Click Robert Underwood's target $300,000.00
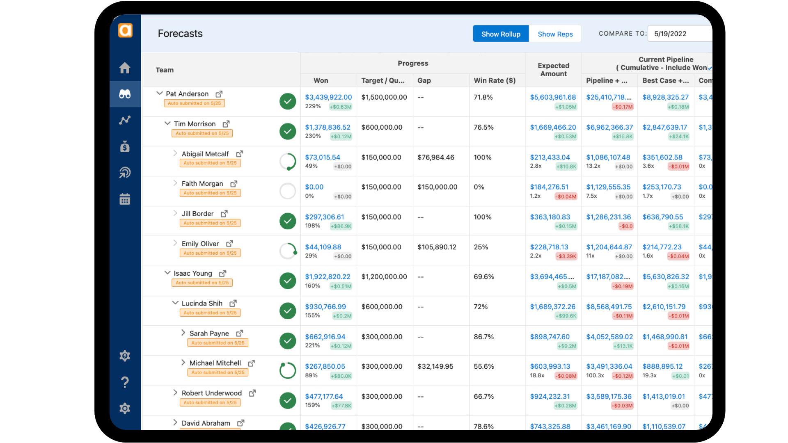 tap(382, 397)
